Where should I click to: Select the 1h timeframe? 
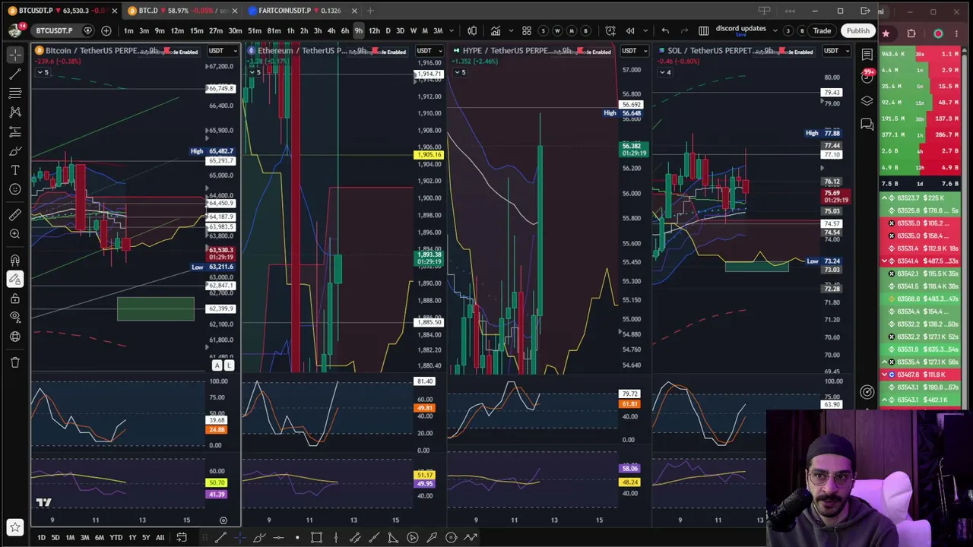click(290, 30)
